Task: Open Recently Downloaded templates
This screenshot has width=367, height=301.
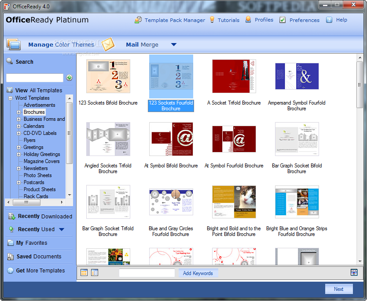Action: click(x=45, y=216)
